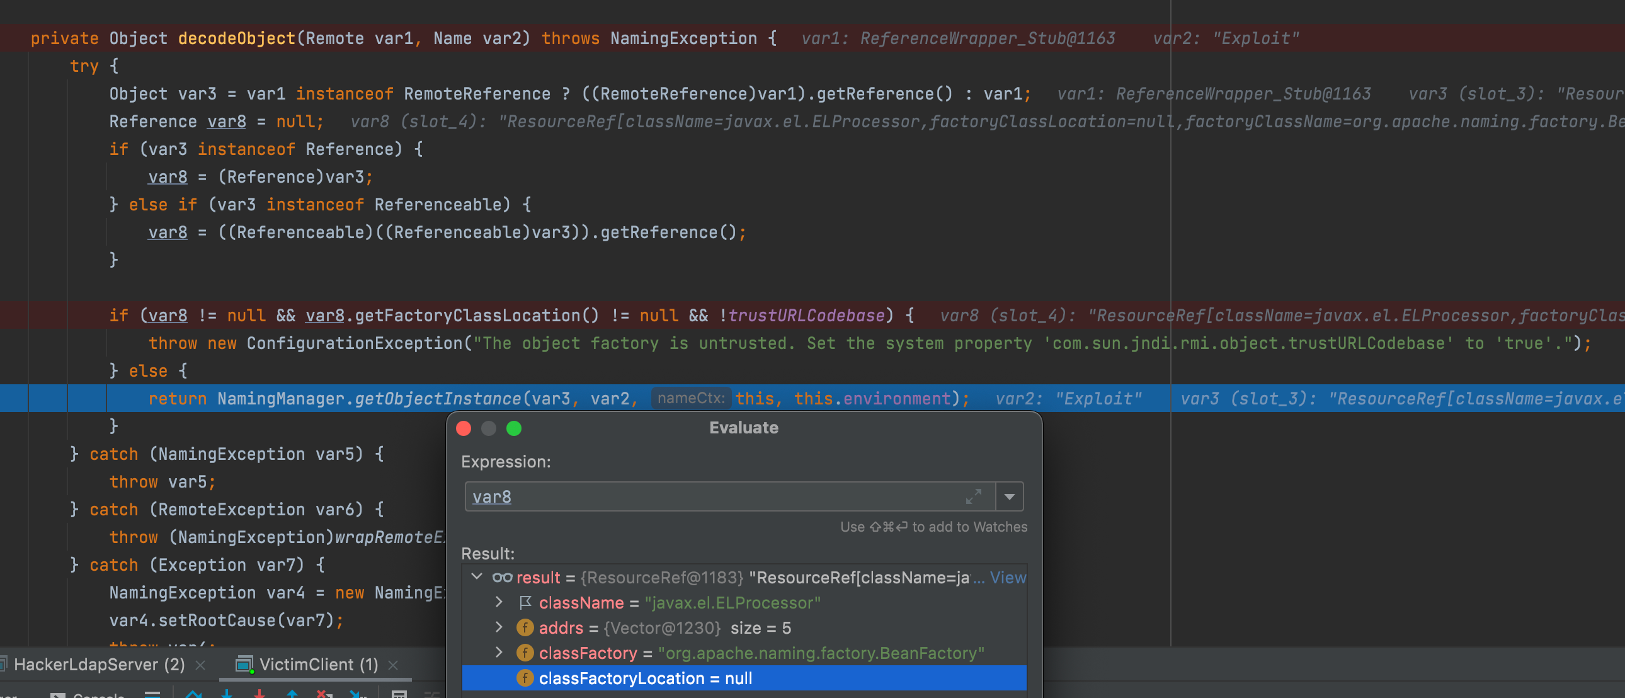Close the VictimClient (1) tab
This screenshot has width=1625, height=698.
tap(393, 665)
